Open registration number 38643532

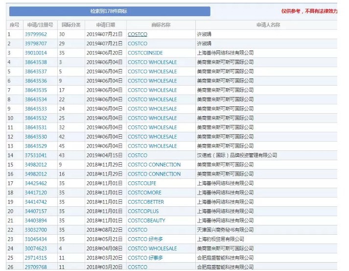click(36, 118)
